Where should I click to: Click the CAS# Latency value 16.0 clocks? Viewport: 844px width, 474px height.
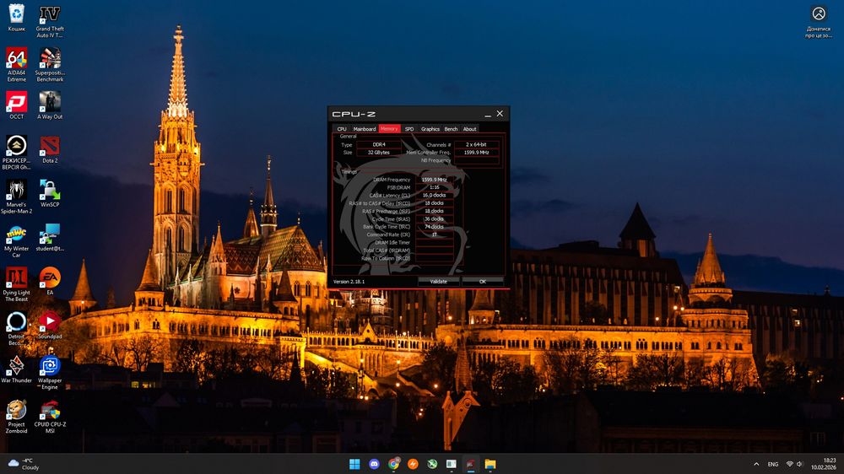click(434, 196)
